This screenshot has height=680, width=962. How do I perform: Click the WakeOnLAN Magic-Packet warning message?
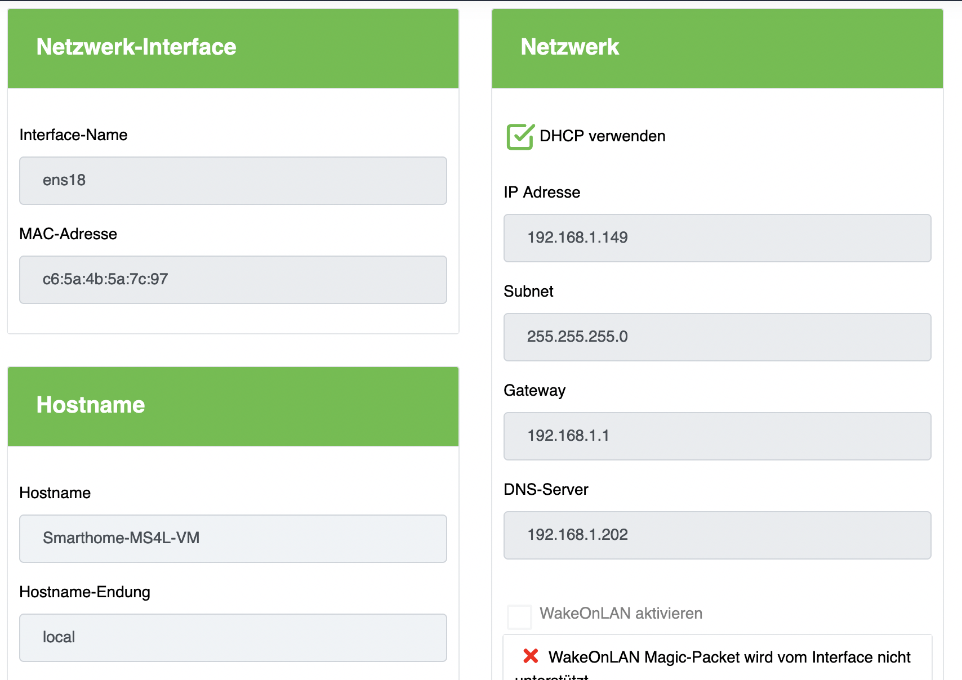click(x=729, y=657)
